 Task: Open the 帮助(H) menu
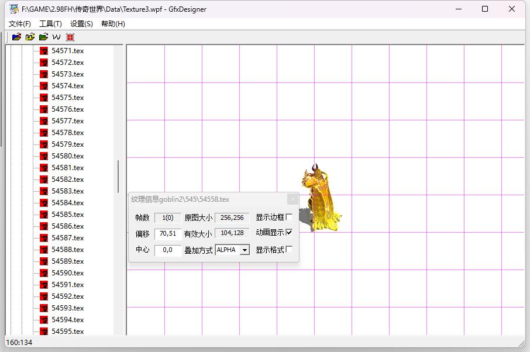tap(113, 24)
